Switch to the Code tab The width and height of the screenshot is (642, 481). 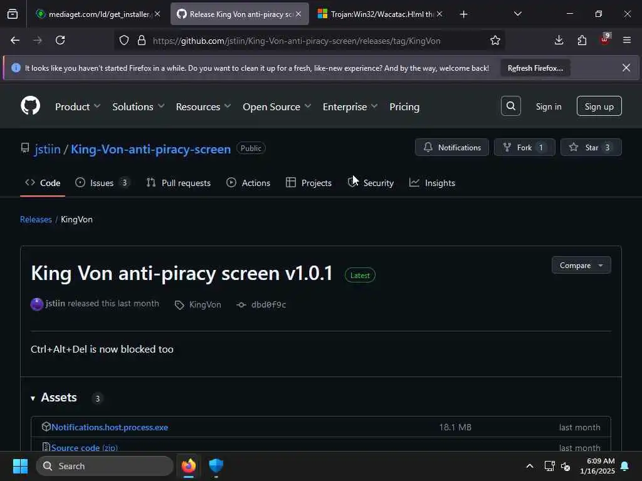point(43,183)
